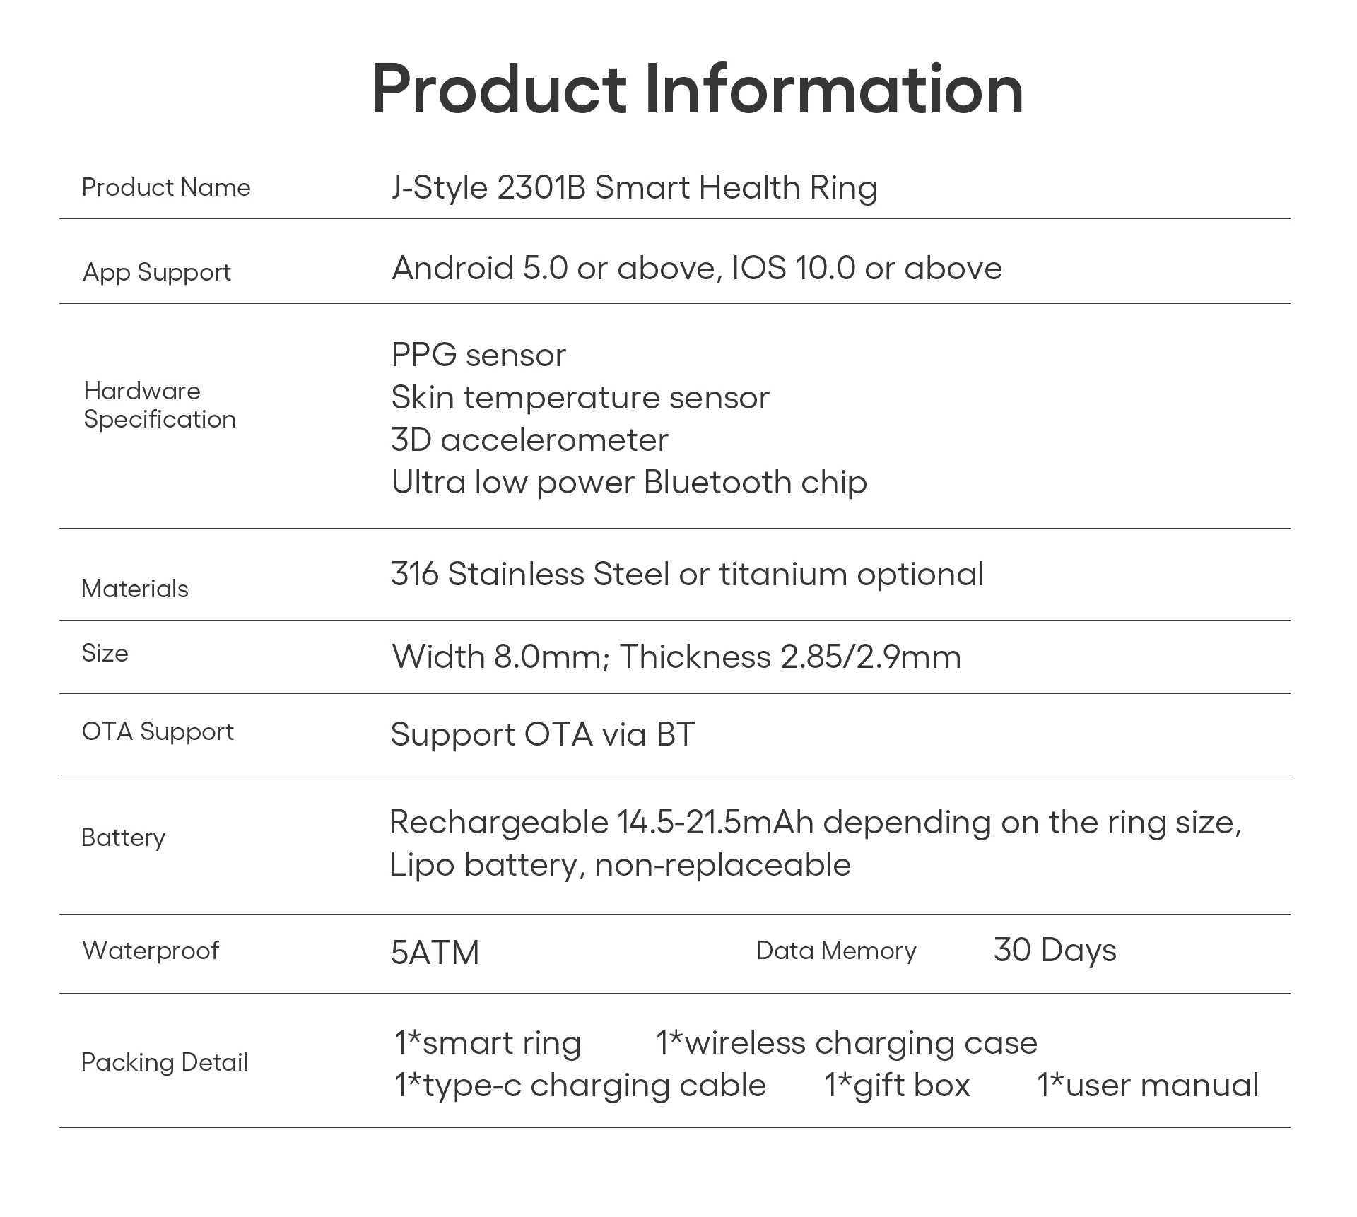Click the 30 Days value
Viewport: 1357px width, 1217px height.
[x=1055, y=950]
